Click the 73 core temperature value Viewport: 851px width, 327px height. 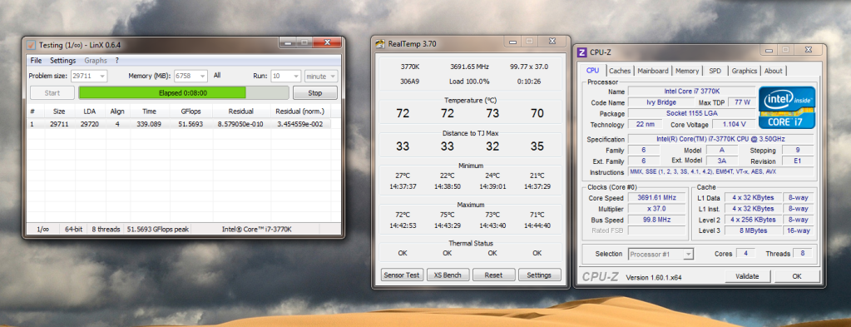[x=492, y=113]
